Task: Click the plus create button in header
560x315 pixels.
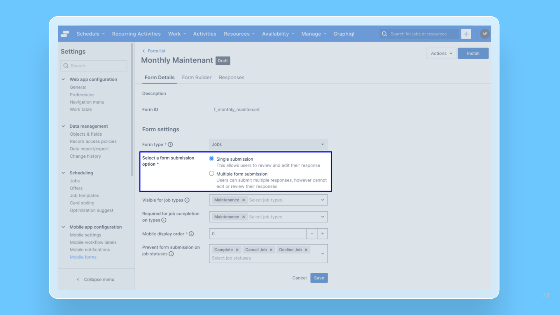Action: coord(466,34)
